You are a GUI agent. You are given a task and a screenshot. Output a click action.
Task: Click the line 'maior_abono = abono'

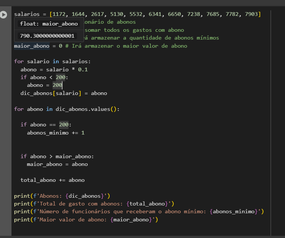57,164
